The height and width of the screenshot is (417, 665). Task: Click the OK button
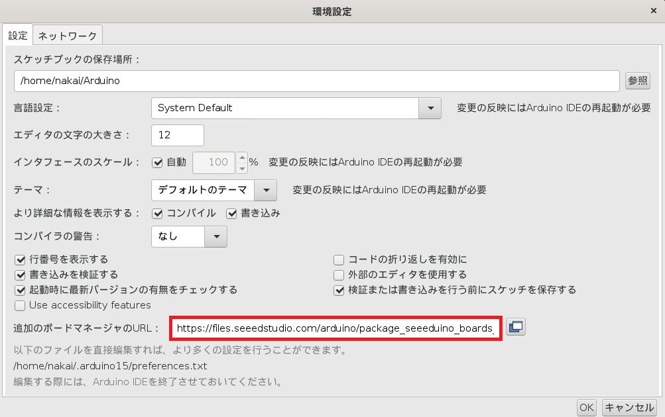(x=587, y=407)
